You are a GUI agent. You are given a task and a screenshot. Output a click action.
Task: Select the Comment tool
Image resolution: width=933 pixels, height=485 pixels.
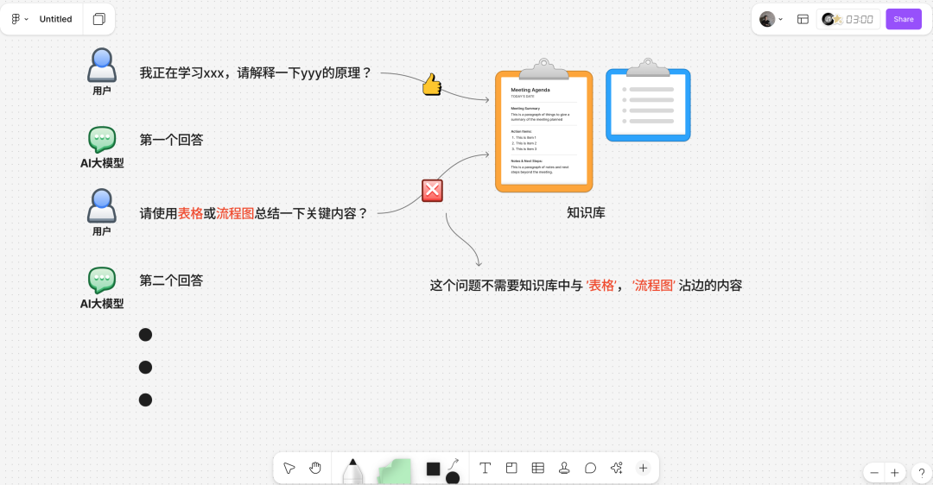pos(590,469)
